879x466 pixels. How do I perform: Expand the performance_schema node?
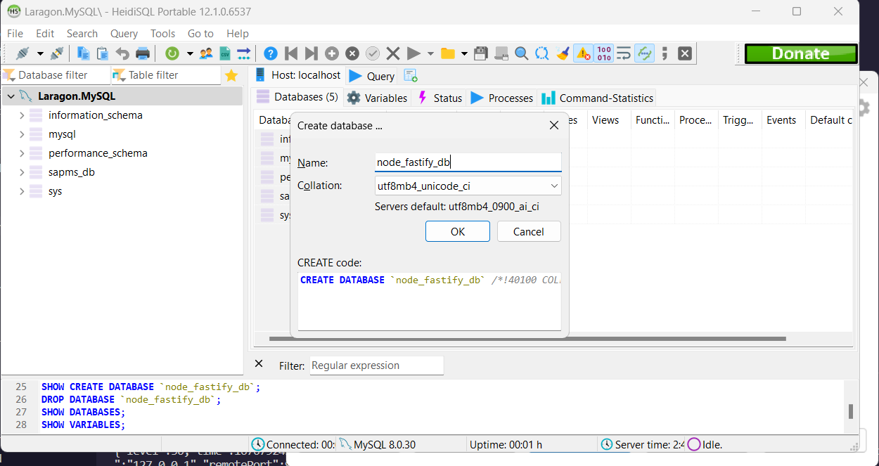[x=22, y=153]
